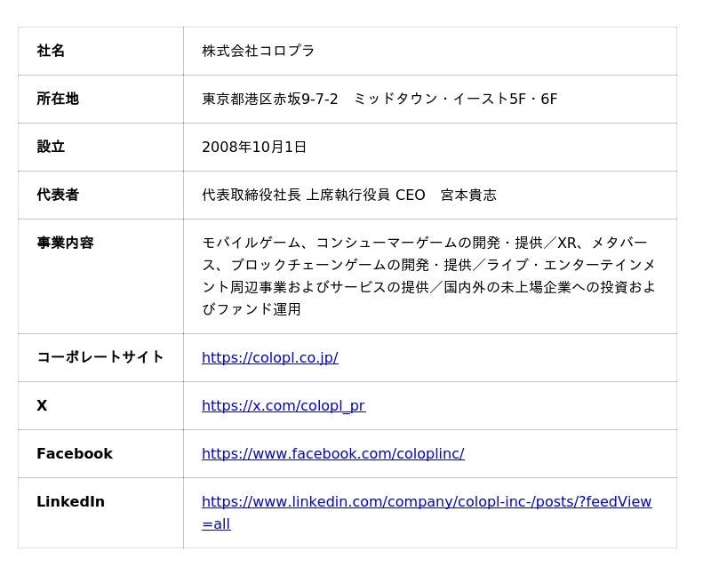Open the x.com/colopl_pr link
711x575 pixels.
click(x=283, y=405)
